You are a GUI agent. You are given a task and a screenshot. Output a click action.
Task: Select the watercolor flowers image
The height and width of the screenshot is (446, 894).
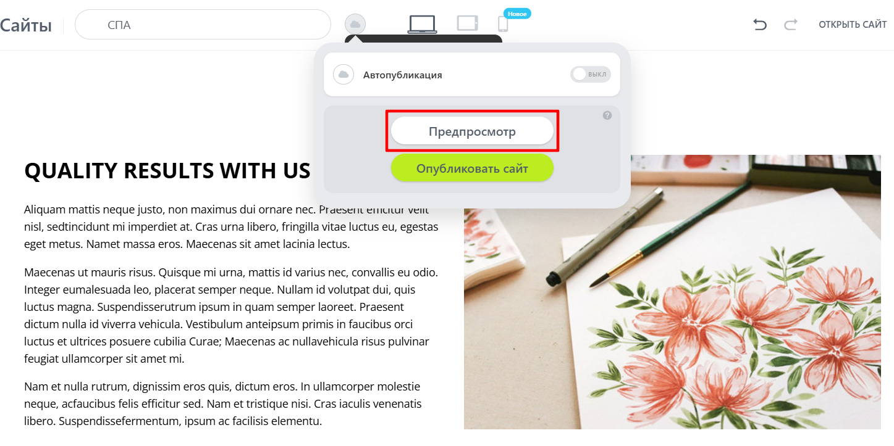(672, 292)
